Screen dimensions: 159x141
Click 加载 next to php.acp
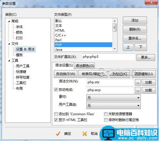tap(149, 90)
